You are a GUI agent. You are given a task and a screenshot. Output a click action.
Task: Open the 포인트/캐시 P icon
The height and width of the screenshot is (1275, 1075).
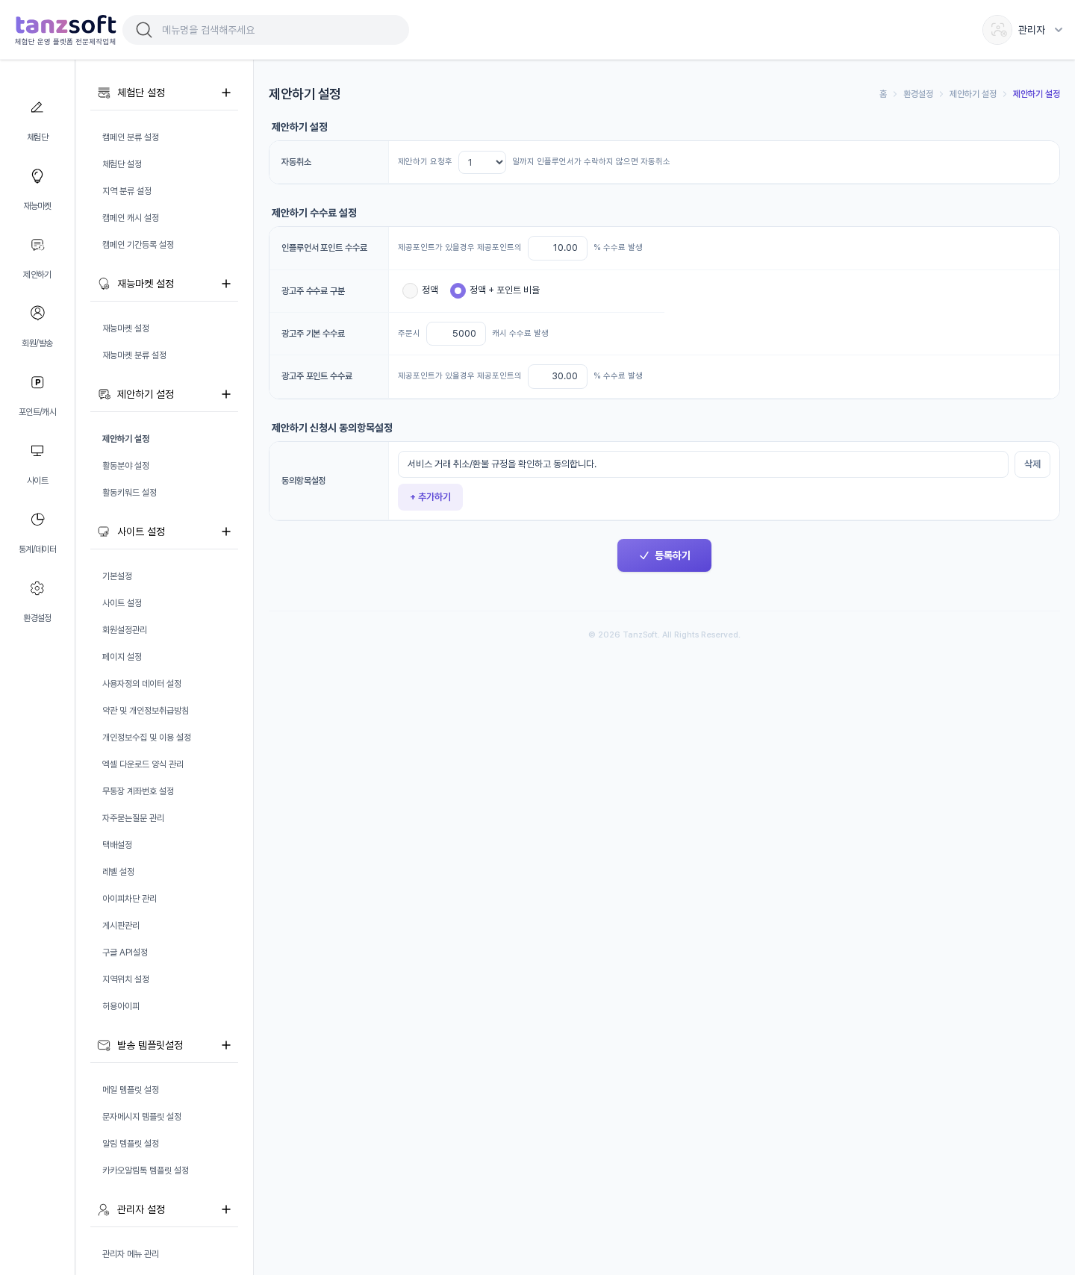click(x=37, y=382)
